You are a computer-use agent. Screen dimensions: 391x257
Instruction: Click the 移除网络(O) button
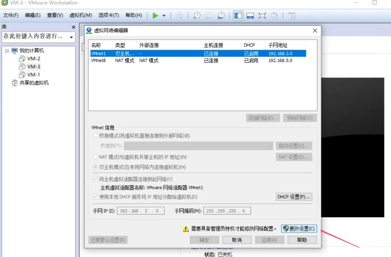coord(300,118)
